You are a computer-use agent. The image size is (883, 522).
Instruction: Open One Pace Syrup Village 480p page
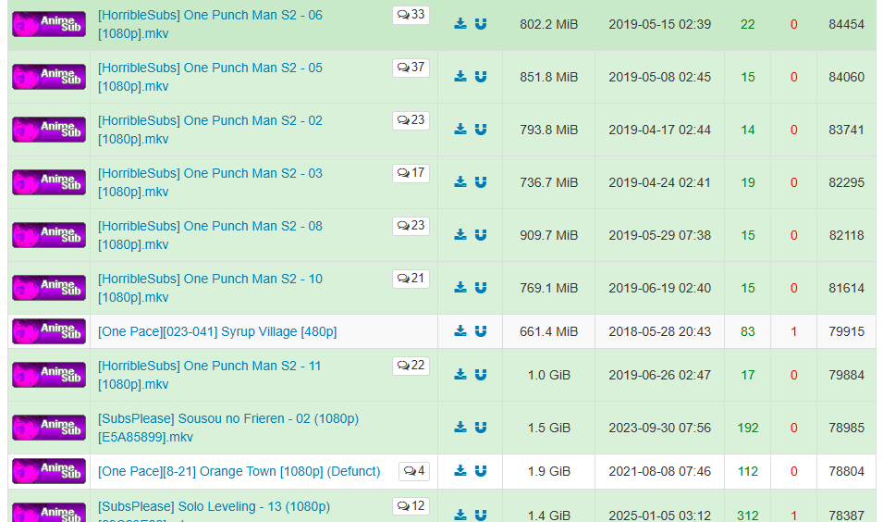coord(217,331)
